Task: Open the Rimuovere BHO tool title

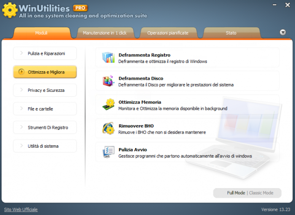Action: (136, 126)
